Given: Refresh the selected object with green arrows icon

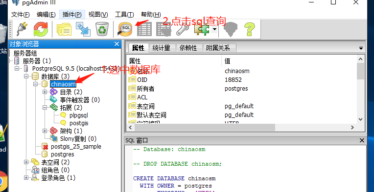Looking at the screenshot, I should tap(41, 29).
